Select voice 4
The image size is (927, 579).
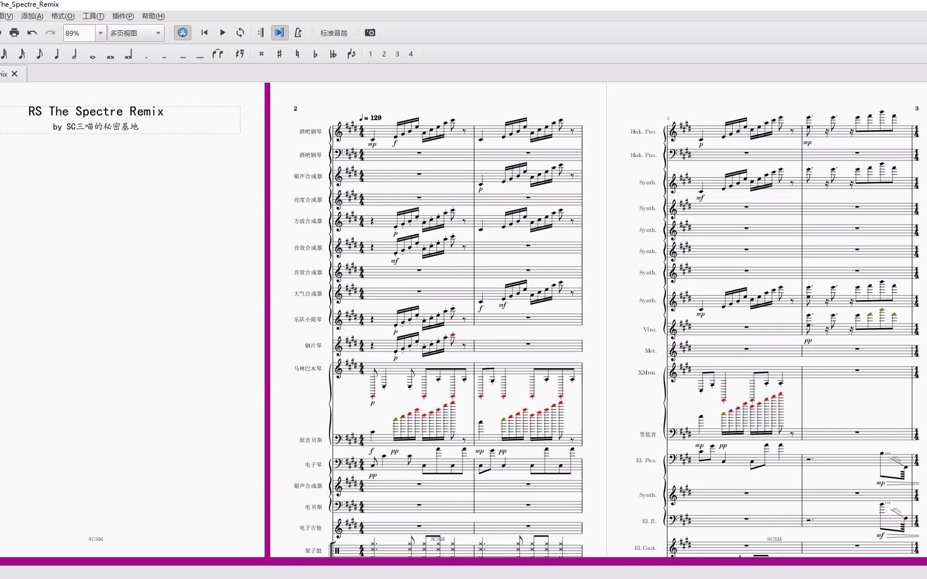pos(411,54)
